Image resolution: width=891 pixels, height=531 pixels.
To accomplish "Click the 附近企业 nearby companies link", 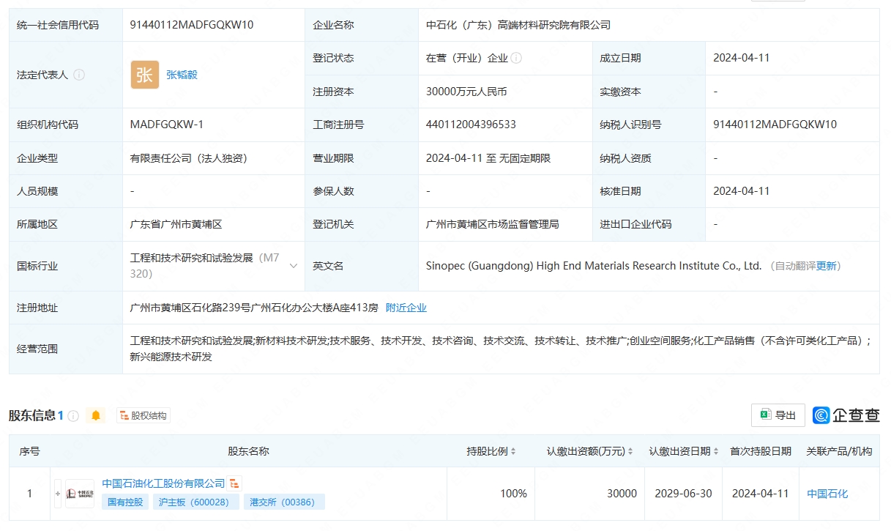I will [406, 308].
